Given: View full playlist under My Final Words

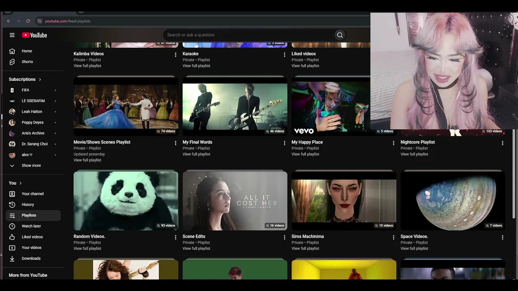Looking at the screenshot, I should point(196,154).
